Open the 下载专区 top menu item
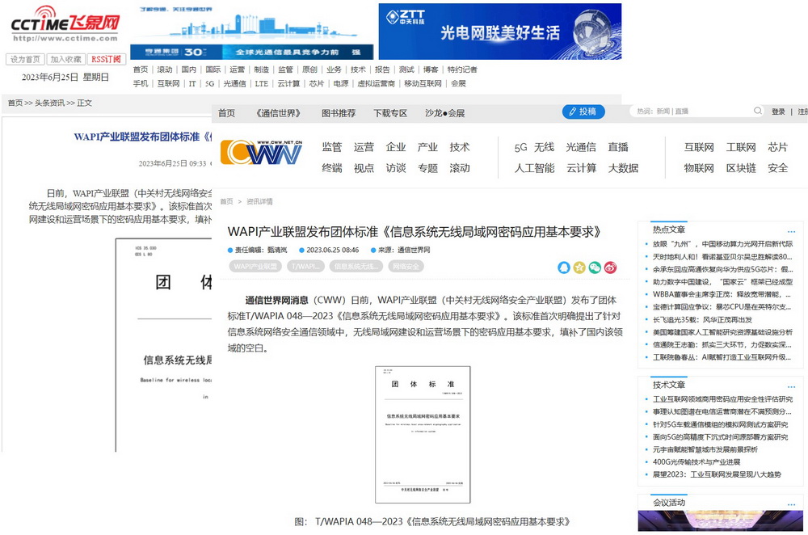Image resolution: width=808 pixels, height=535 pixels. click(390, 113)
